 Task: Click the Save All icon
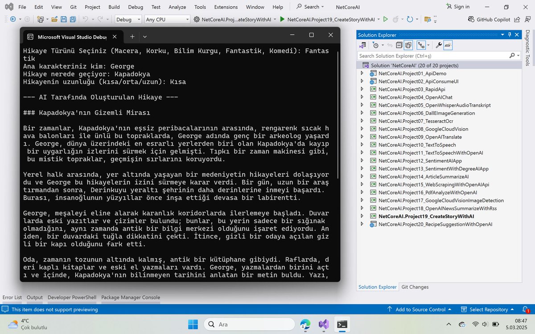pos(73,19)
